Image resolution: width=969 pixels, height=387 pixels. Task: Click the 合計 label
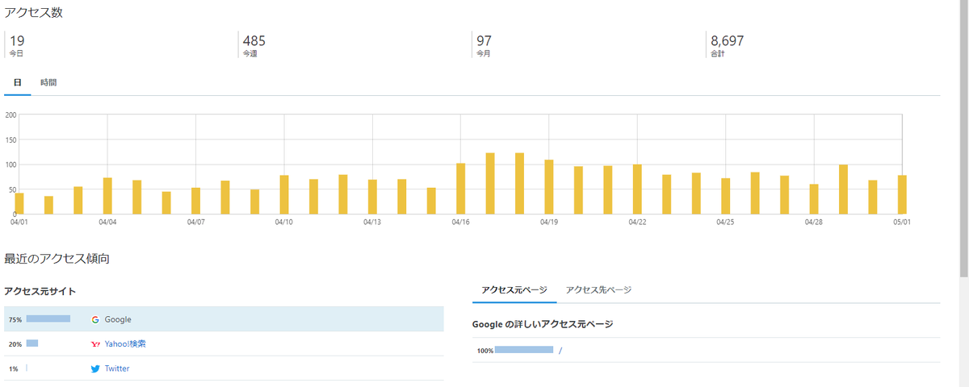(x=717, y=54)
